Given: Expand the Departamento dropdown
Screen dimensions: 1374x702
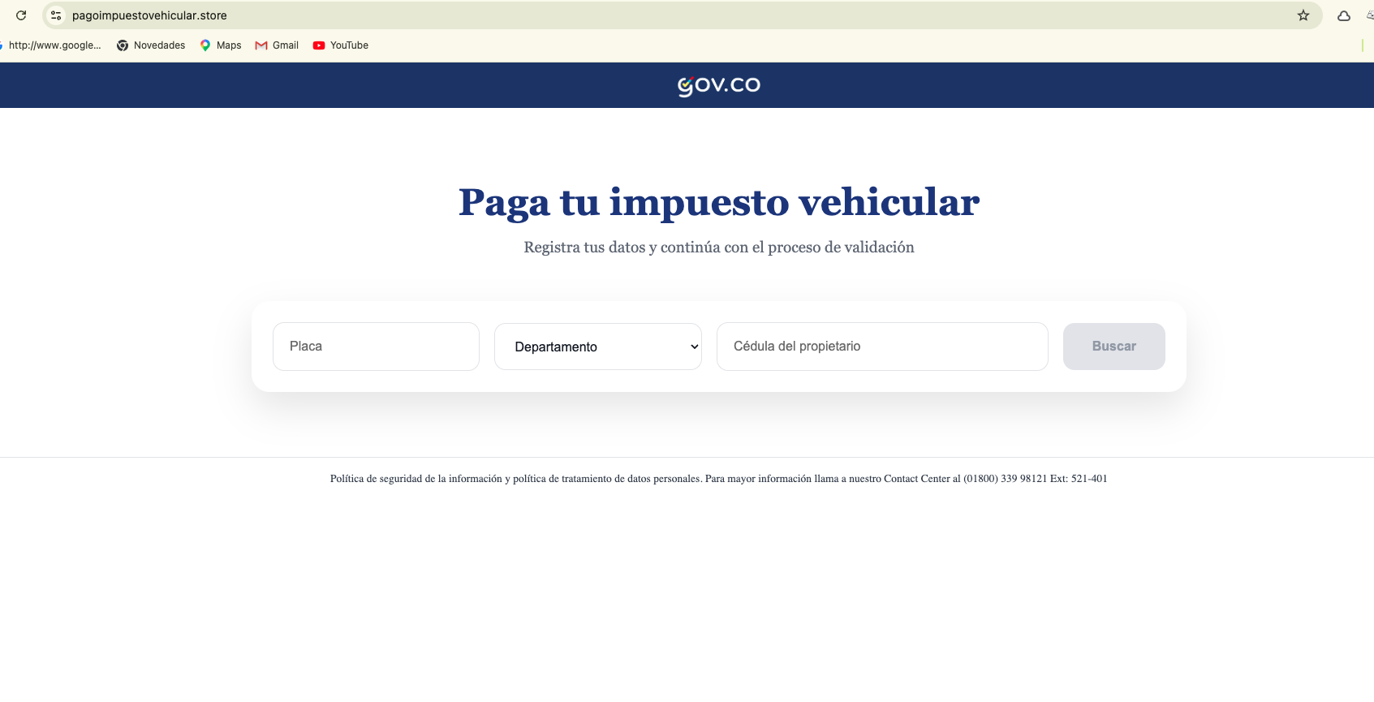Looking at the screenshot, I should pyautogui.click(x=598, y=347).
